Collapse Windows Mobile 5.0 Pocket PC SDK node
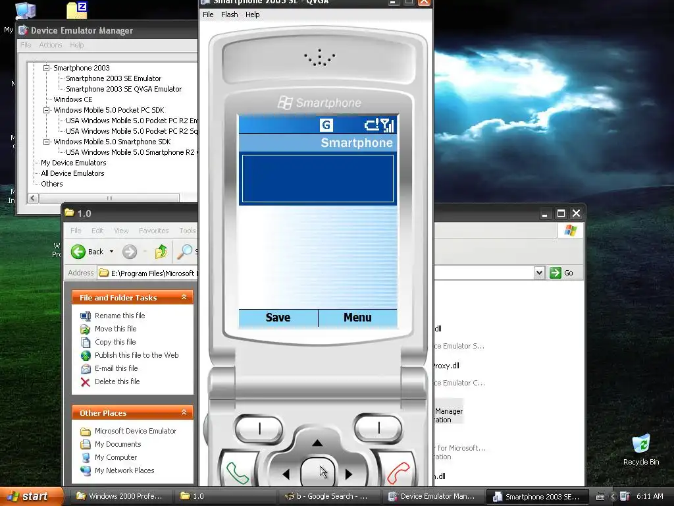Screen dimensions: 674x506 click(47, 110)
